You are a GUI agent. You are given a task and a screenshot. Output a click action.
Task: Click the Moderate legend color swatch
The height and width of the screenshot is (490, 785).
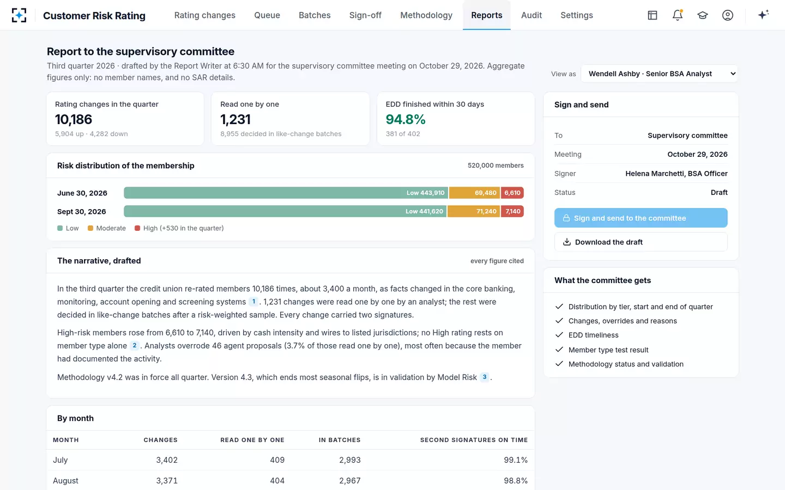click(x=90, y=228)
